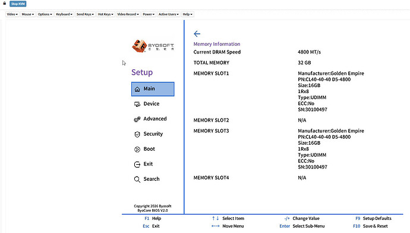Screen dimensions: 410x233
Task: Select the Exit menu item in sidebar
Action: [x=148, y=164]
